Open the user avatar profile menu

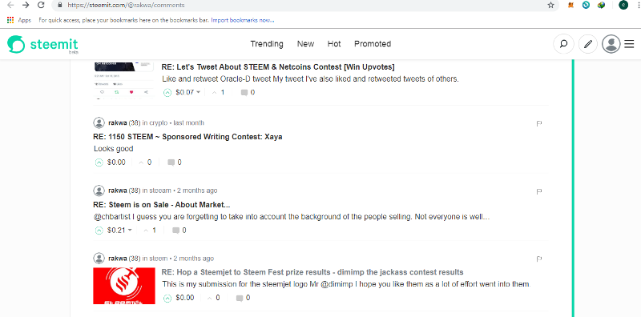(611, 44)
